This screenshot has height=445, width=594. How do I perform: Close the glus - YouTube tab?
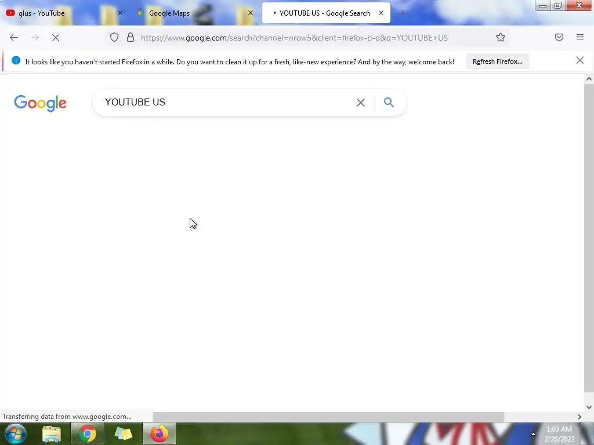coord(120,13)
